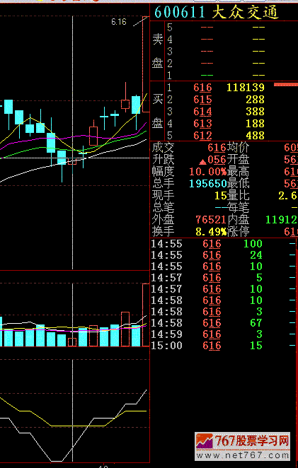Select the 14:58 trade with volume 67
The height and width of the screenshot is (468, 298).
click(223, 323)
